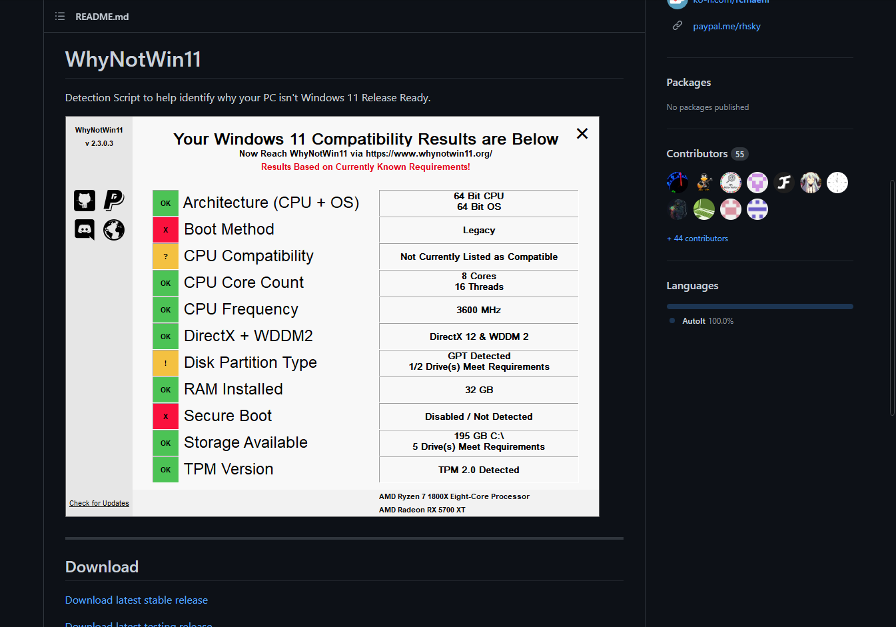This screenshot has height=627, width=896.
Task: Click the page vertical scrollbar
Action: (893, 298)
